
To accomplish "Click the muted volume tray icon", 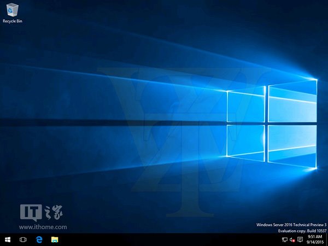I will (292, 239).
